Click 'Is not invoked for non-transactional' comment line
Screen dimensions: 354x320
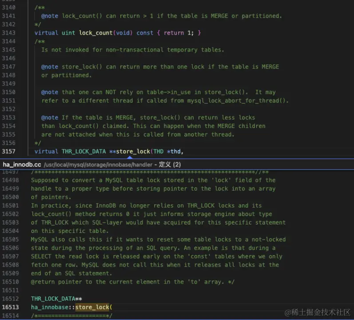[133, 50]
